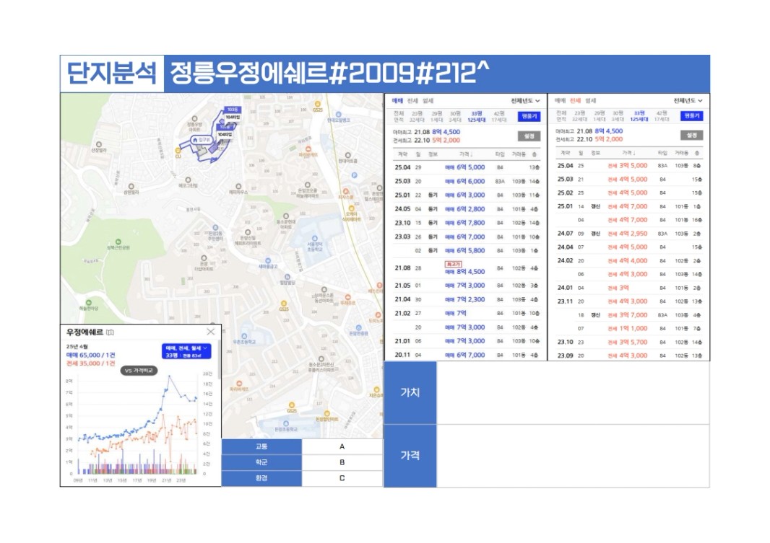The height and width of the screenshot is (543, 770).
Task: Close the 우정에쉐르 chart popup
Action: click(211, 332)
